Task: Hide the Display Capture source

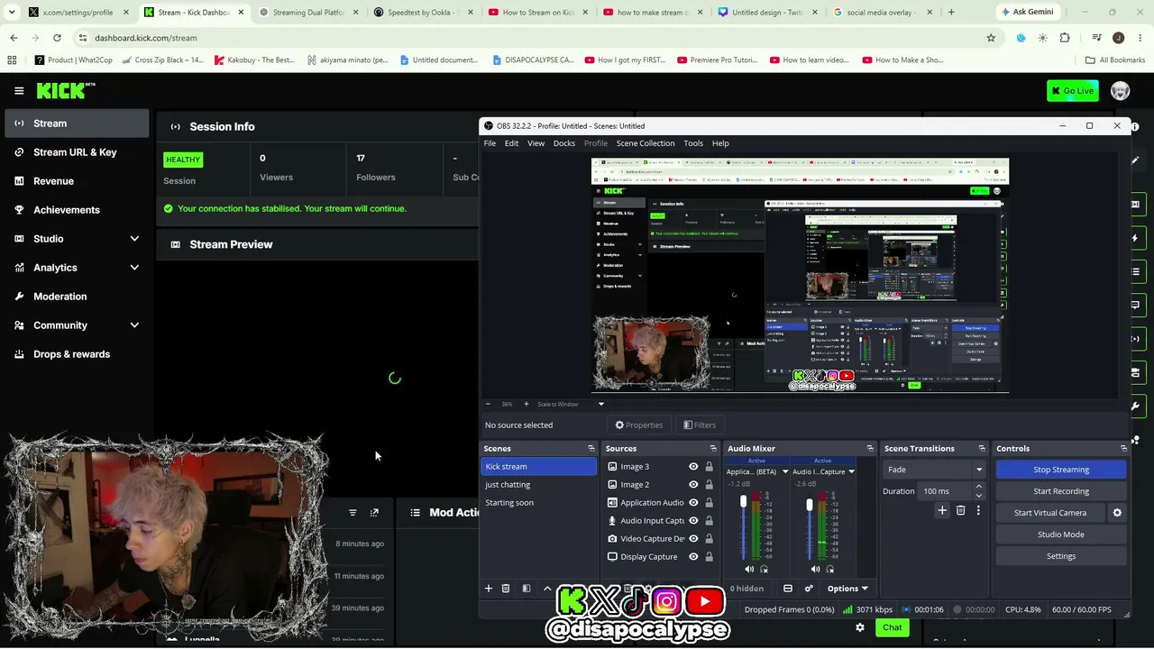Action: pyautogui.click(x=693, y=557)
